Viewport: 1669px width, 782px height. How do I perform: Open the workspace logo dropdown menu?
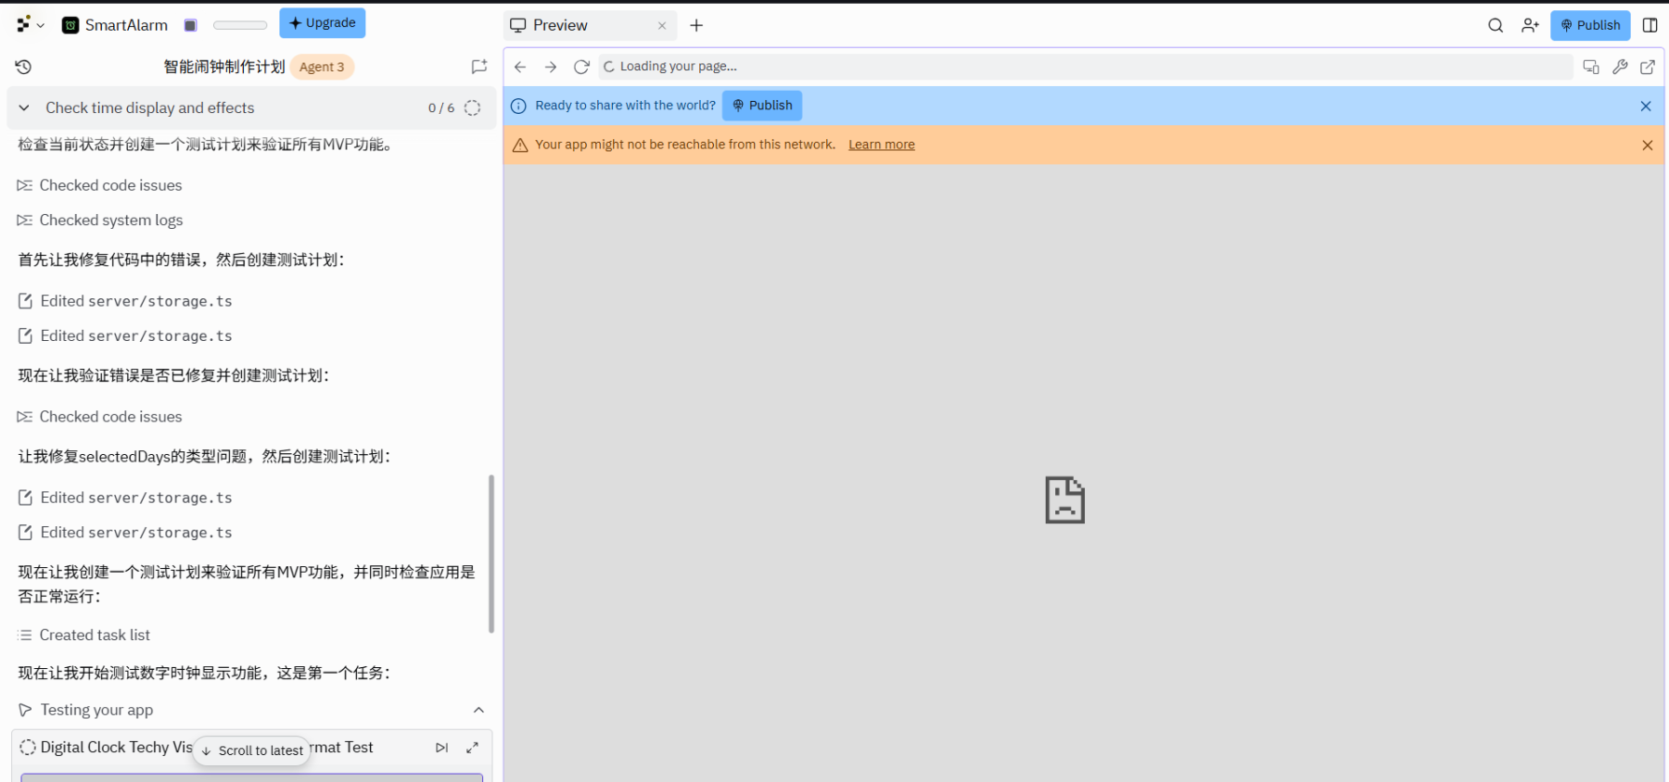point(30,25)
